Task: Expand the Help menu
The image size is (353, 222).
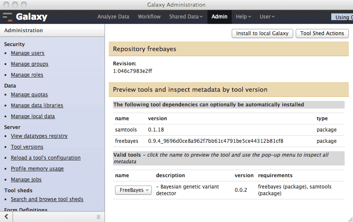Action: click(x=243, y=17)
